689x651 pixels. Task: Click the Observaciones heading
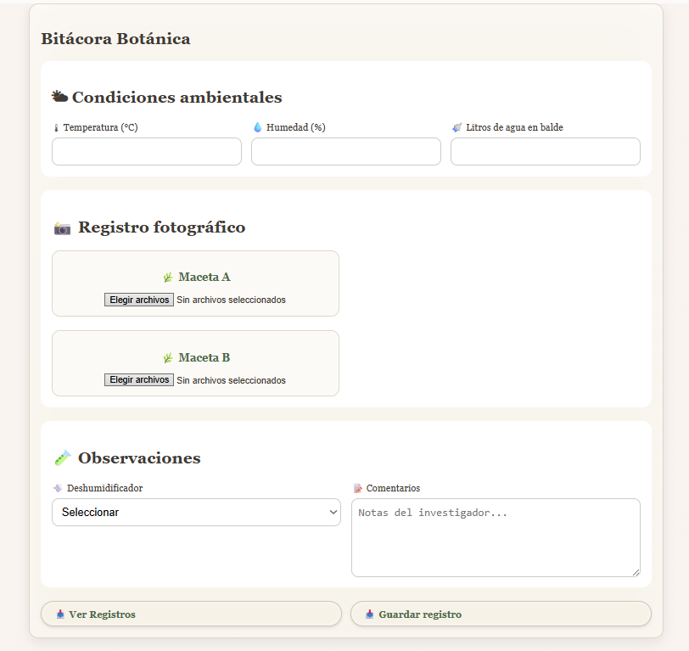(x=139, y=458)
